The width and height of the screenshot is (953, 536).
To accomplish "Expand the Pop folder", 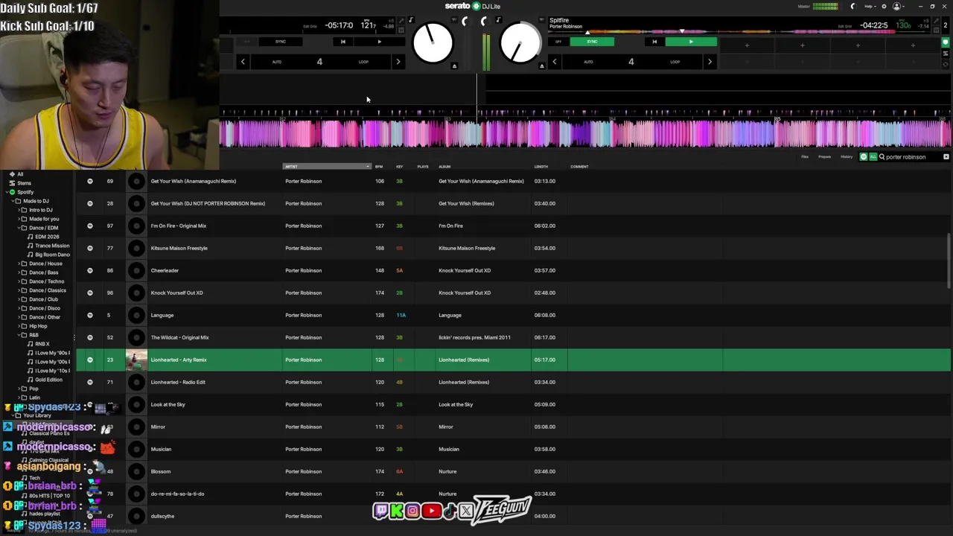I will [x=18, y=389].
